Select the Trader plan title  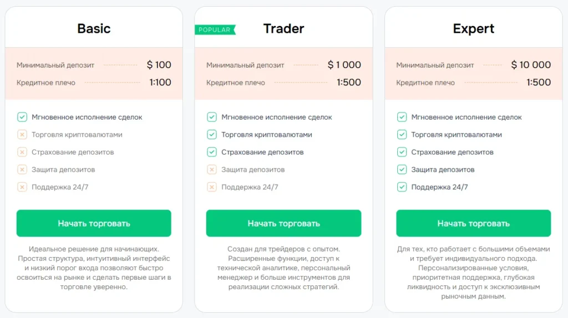click(283, 29)
